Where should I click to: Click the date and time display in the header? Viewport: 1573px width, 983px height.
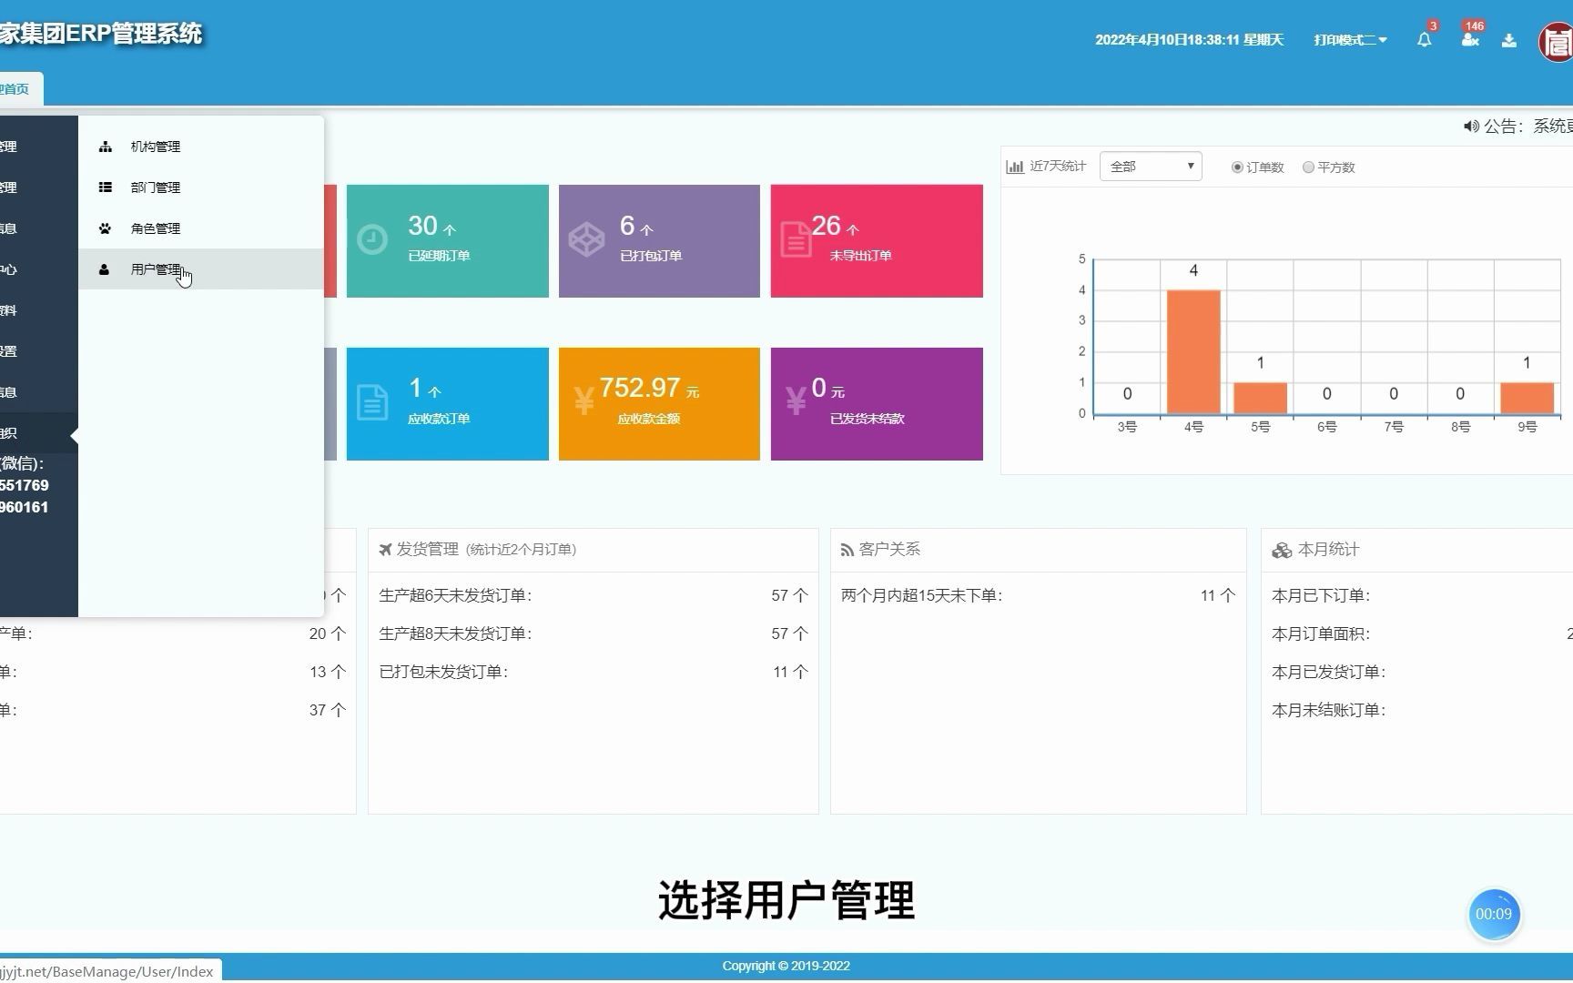pyautogui.click(x=1189, y=40)
